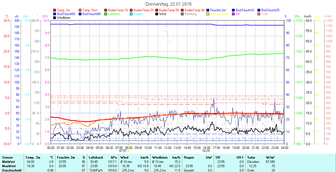Click the gray Richtung legend square
The image size is (336, 172).
183,14
